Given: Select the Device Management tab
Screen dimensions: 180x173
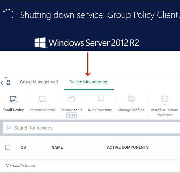Looking at the screenshot, I should (x=89, y=82).
